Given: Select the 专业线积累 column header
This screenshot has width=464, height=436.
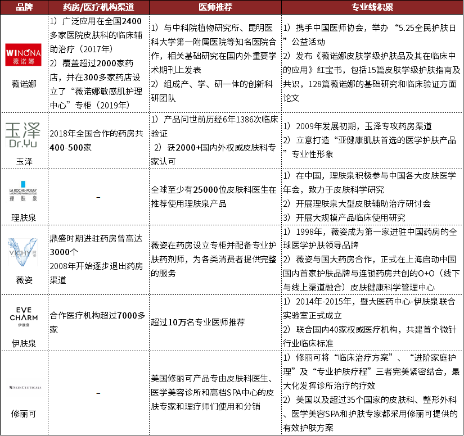Looking at the screenshot, I should (x=372, y=7).
